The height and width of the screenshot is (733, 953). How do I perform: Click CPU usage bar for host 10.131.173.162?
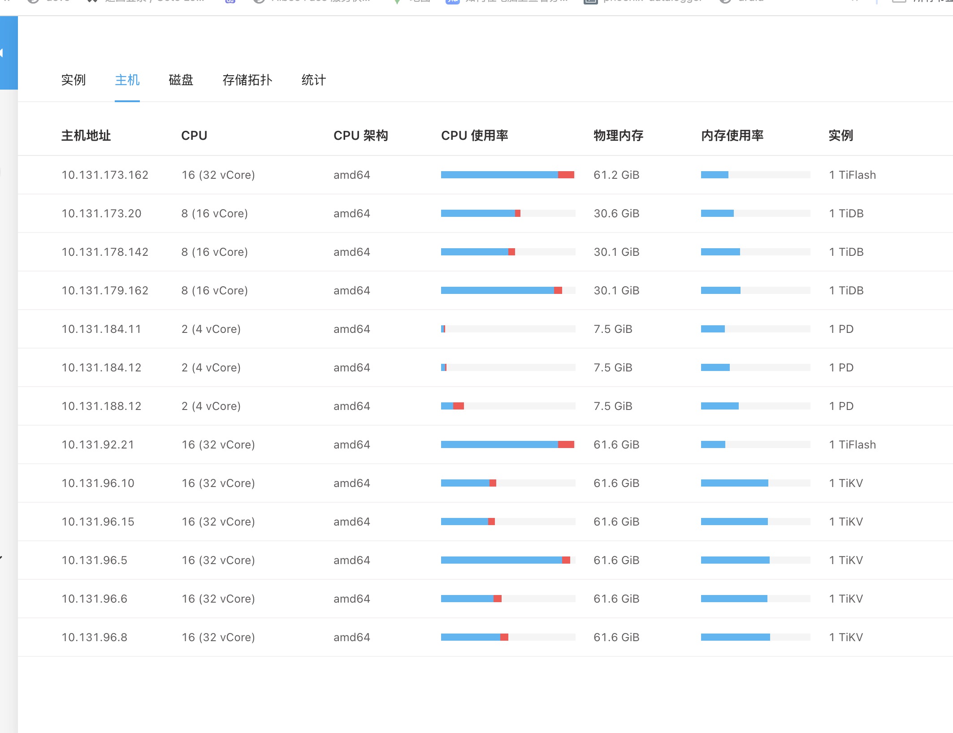pyautogui.click(x=507, y=175)
